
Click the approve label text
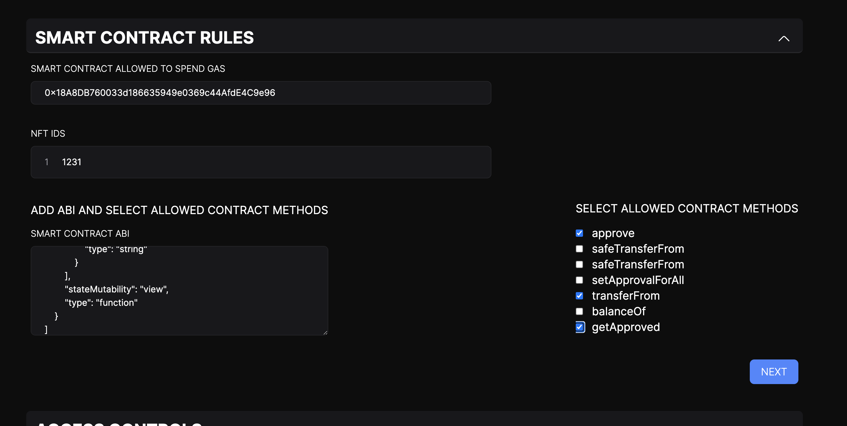tap(613, 233)
